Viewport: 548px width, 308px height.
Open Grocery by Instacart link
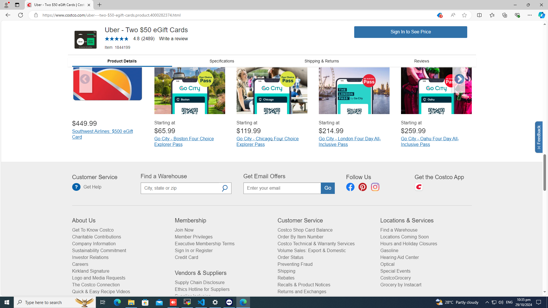(401, 285)
